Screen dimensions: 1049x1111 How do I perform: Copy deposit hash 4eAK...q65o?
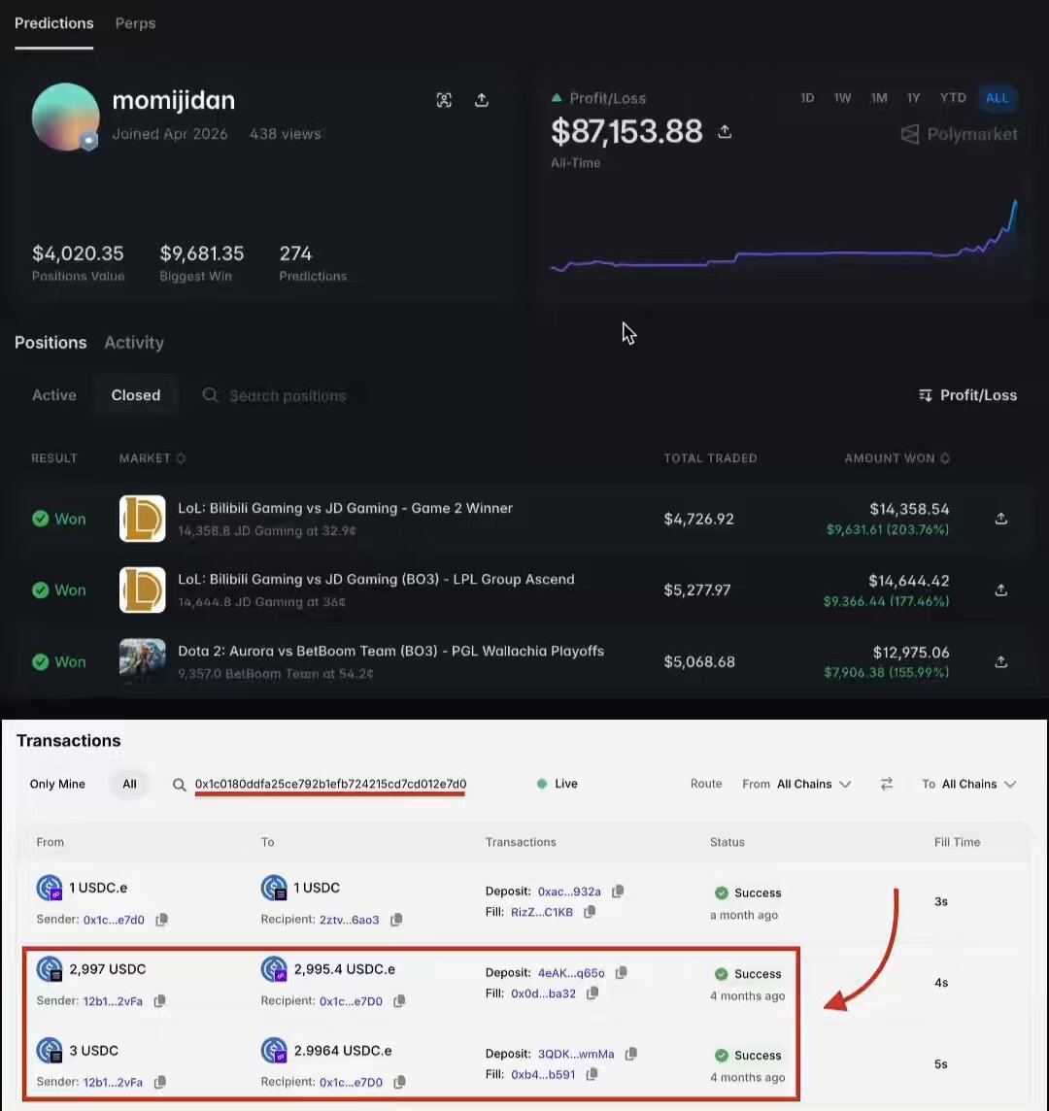click(x=622, y=973)
